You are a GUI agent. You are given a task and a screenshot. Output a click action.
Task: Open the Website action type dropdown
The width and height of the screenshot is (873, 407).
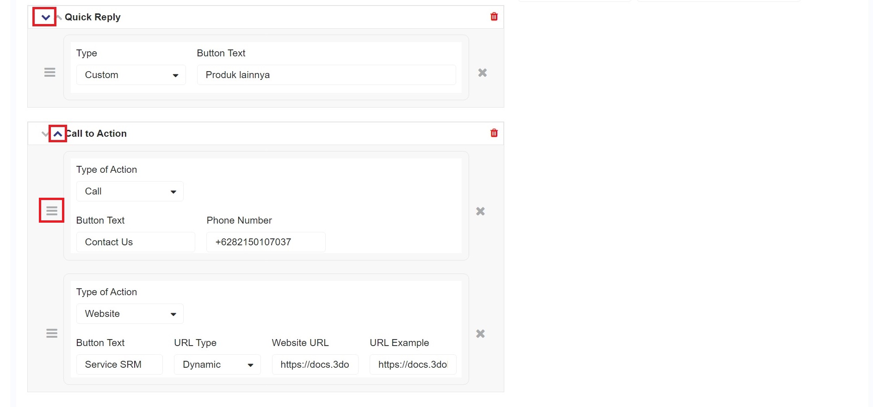point(130,314)
